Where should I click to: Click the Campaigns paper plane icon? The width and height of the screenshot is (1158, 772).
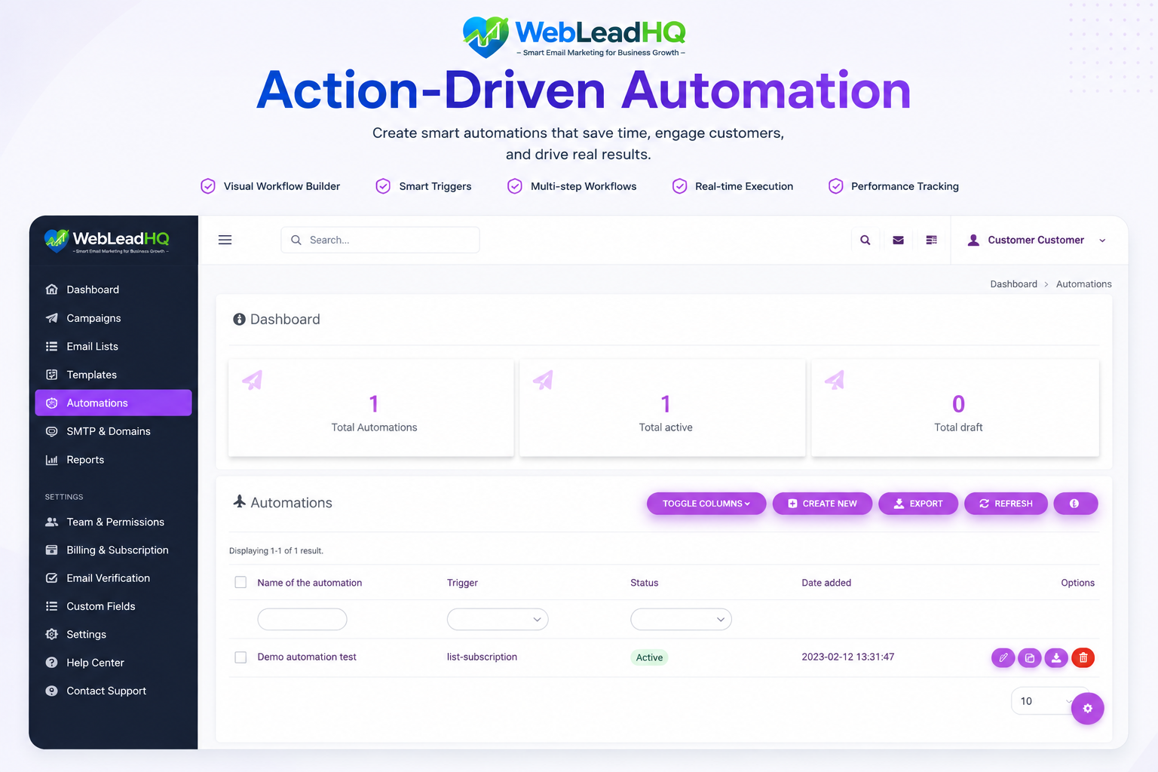coord(51,318)
